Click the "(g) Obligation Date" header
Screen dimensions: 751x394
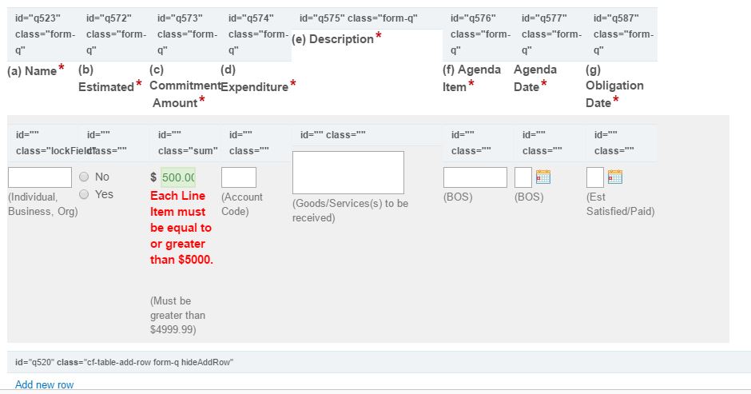(614, 86)
